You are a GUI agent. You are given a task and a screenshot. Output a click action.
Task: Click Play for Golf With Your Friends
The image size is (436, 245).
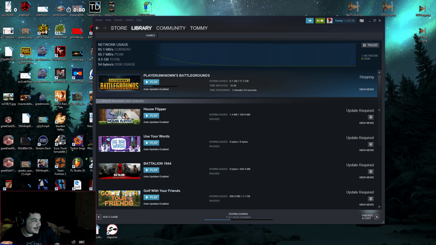[x=151, y=197]
